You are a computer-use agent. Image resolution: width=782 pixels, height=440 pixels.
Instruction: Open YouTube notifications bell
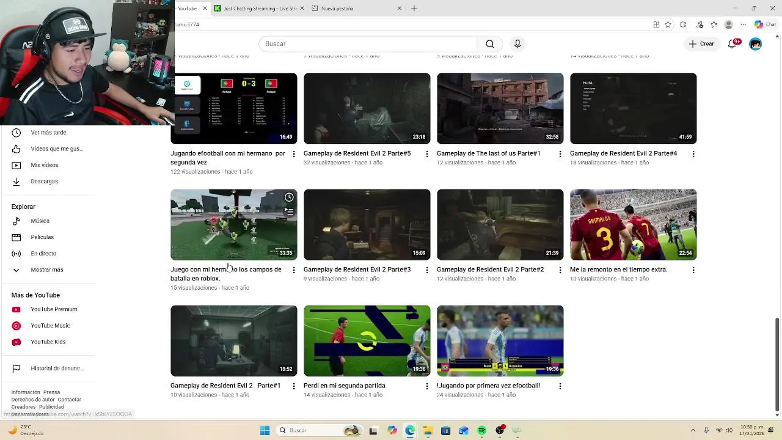tap(733, 44)
